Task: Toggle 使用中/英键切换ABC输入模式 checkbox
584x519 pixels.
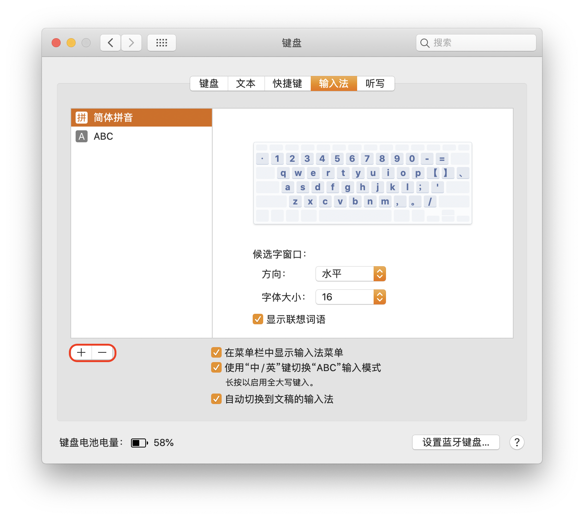Action: coord(216,367)
